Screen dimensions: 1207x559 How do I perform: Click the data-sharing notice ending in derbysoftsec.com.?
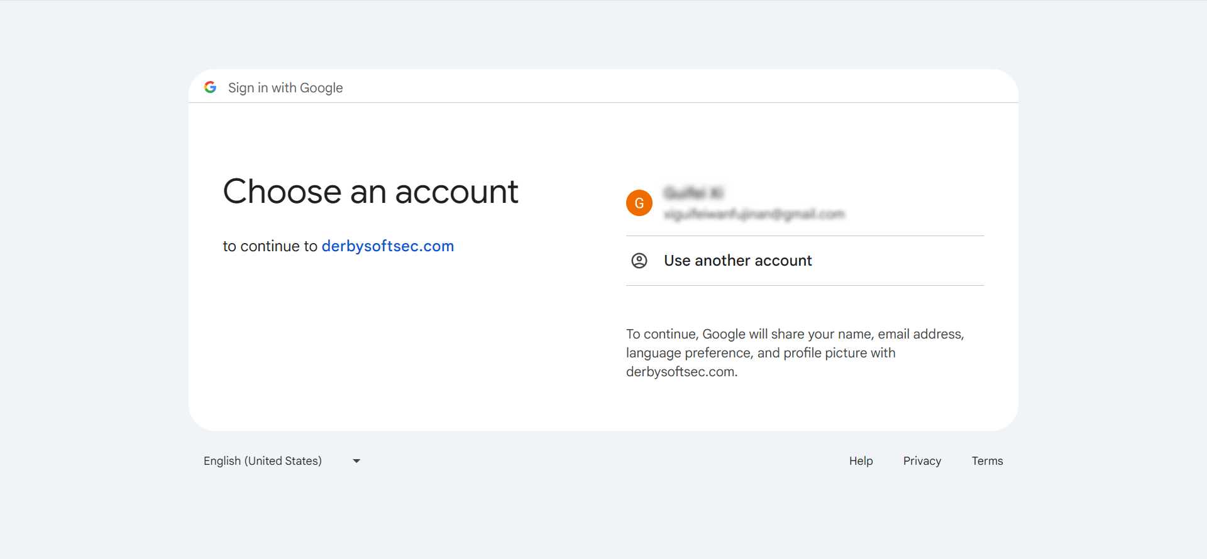[x=795, y=353]
